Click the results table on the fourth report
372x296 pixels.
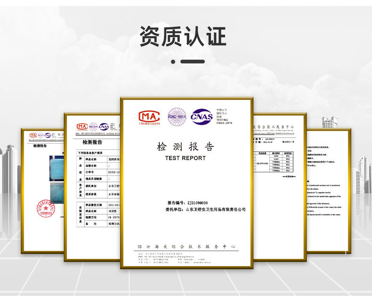tap(274, 162)
